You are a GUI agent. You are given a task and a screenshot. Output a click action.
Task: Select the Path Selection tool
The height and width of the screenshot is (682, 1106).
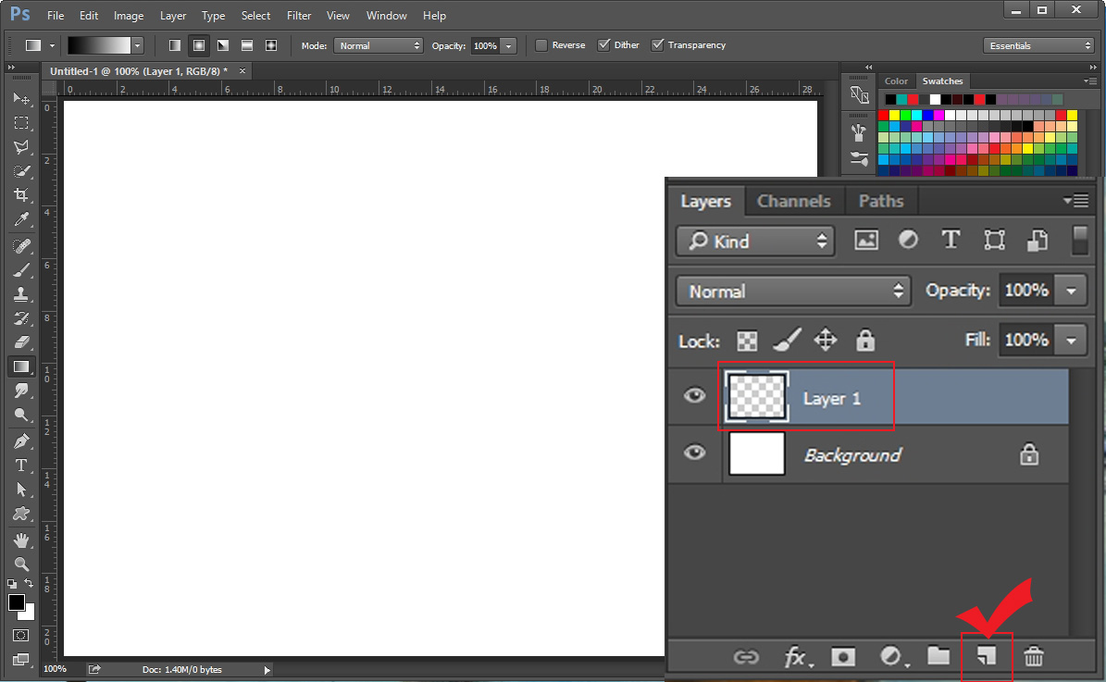21,490
